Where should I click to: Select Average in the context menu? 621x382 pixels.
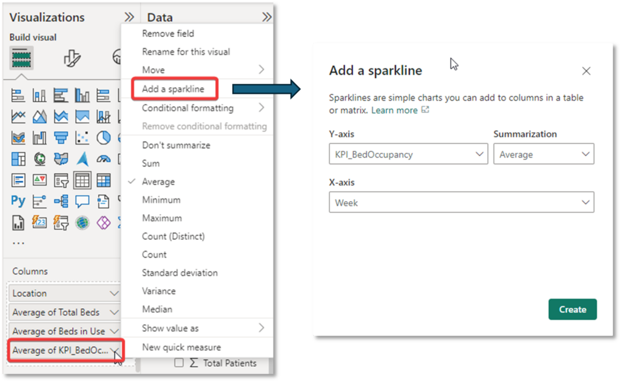coord(161,181)
